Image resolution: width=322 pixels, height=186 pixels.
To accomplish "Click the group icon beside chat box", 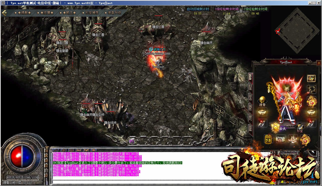I will 46,156.
